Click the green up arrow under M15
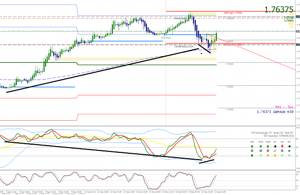 (261, 147)
